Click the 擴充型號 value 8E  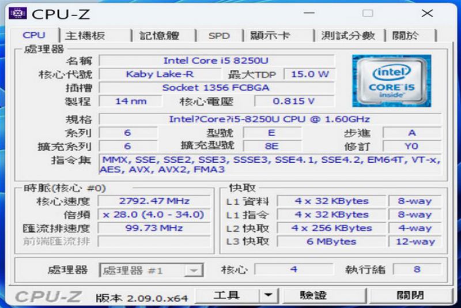[272, 146]
